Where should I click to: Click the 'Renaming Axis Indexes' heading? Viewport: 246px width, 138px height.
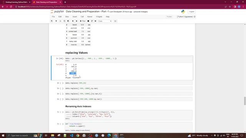pyautogui.click(x=78, y=107)
